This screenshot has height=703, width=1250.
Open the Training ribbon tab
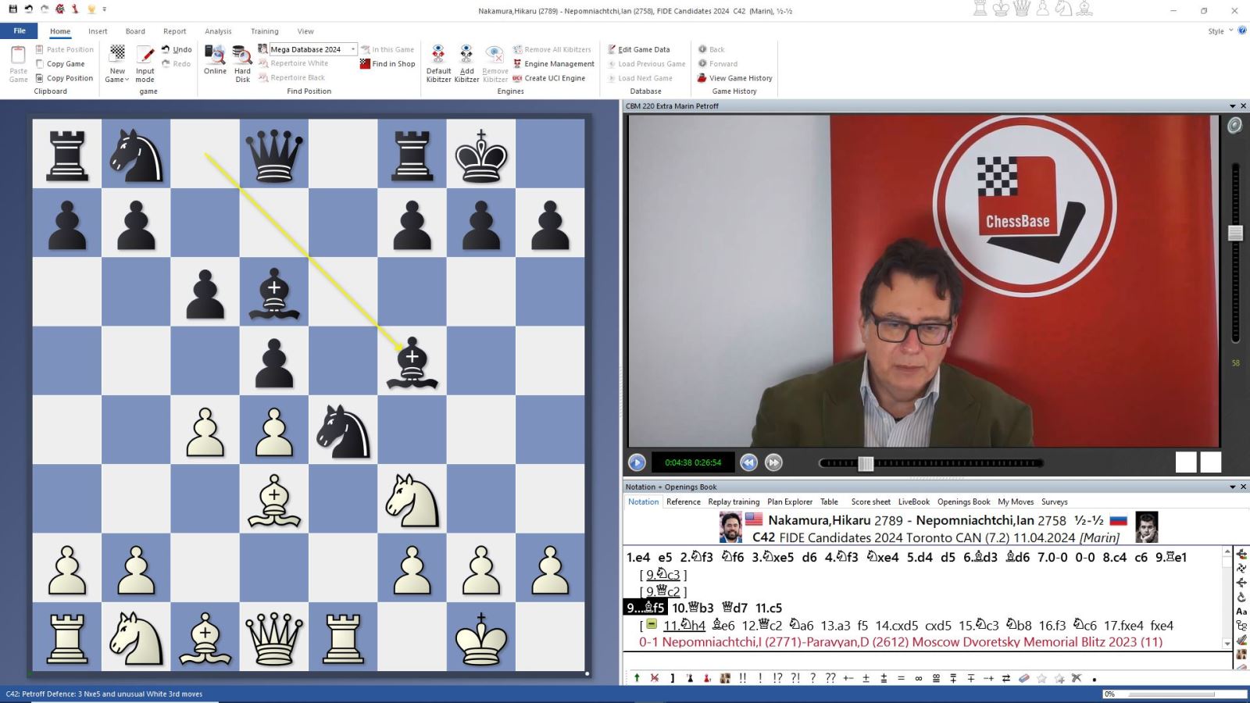265,31
